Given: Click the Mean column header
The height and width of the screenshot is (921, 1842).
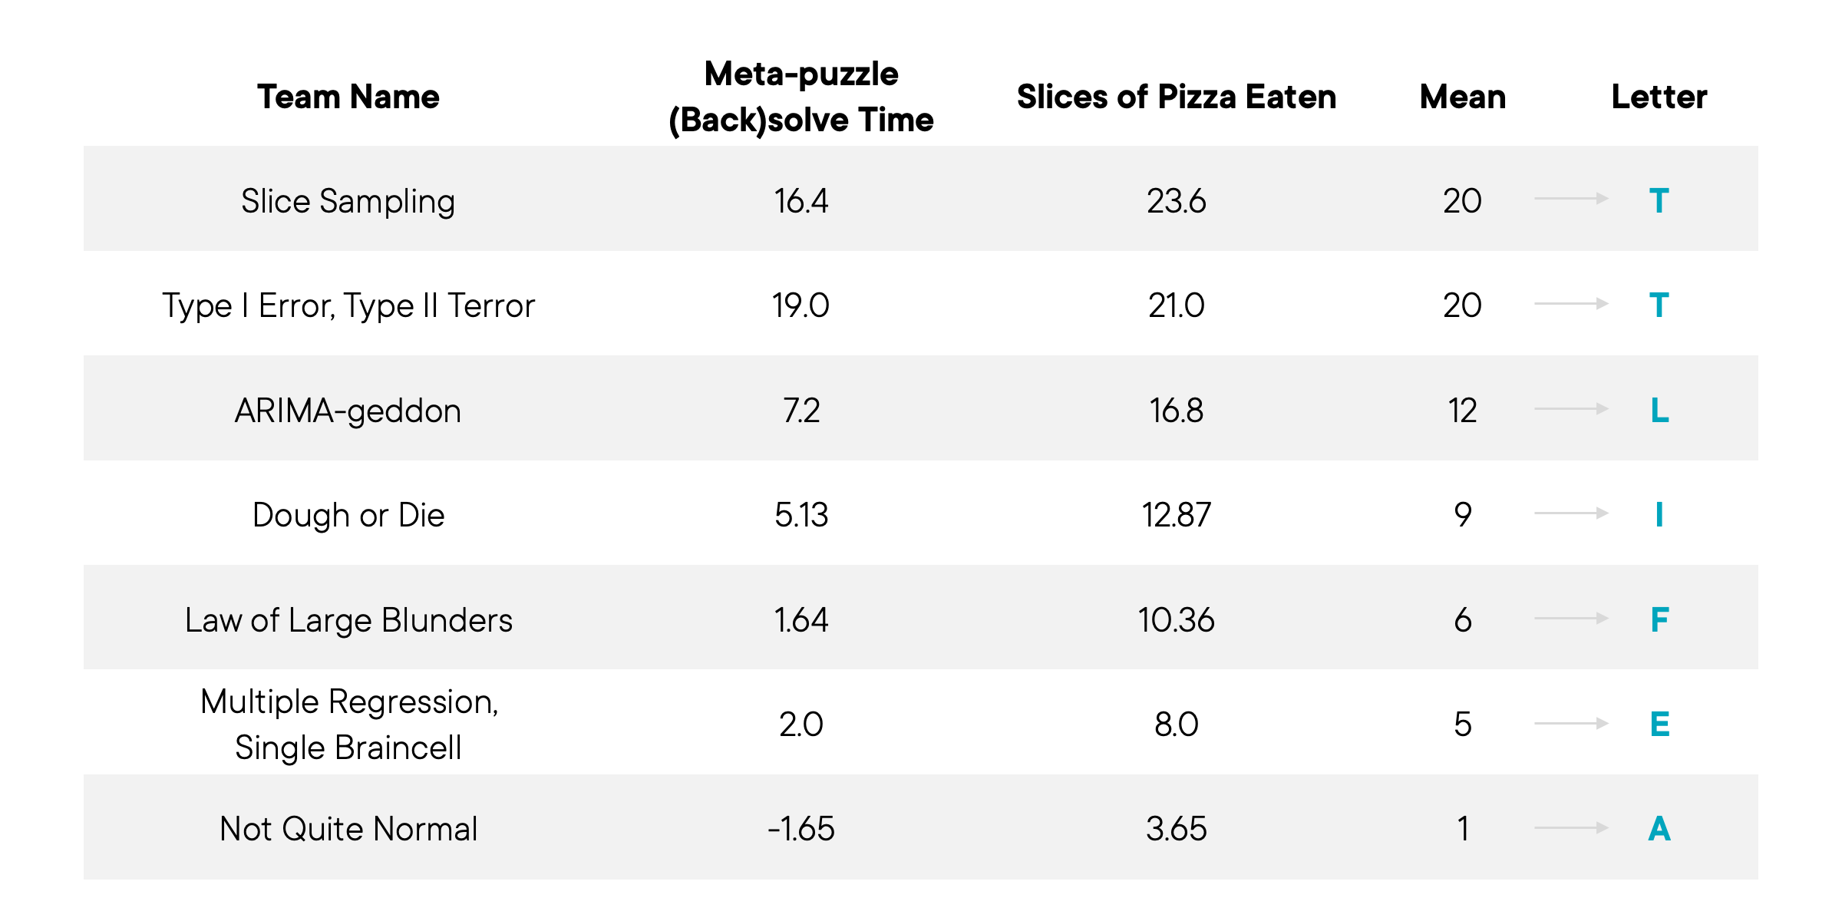Looking at the screenshot, I should point(1463,97).
